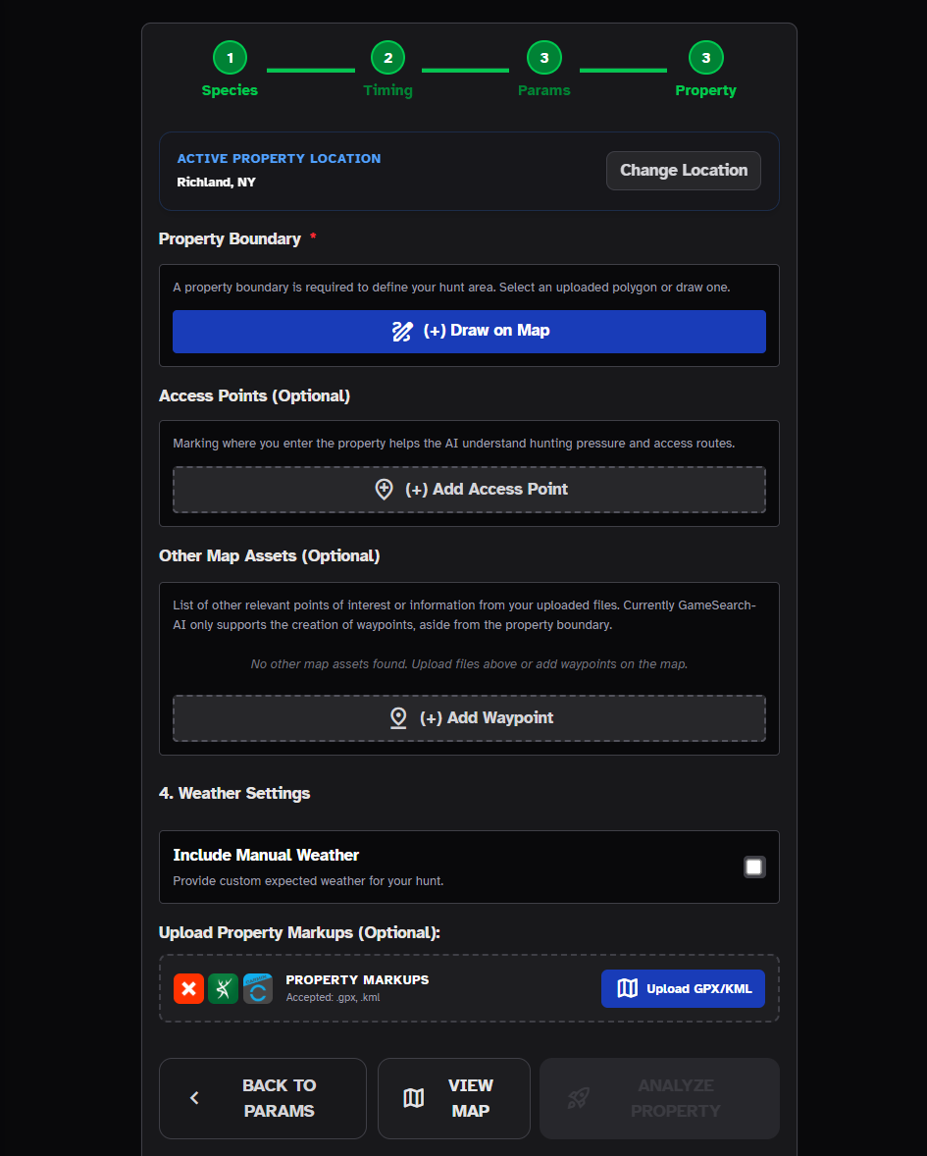Click the "4. Weather Settings" heading

click(234, 793)
